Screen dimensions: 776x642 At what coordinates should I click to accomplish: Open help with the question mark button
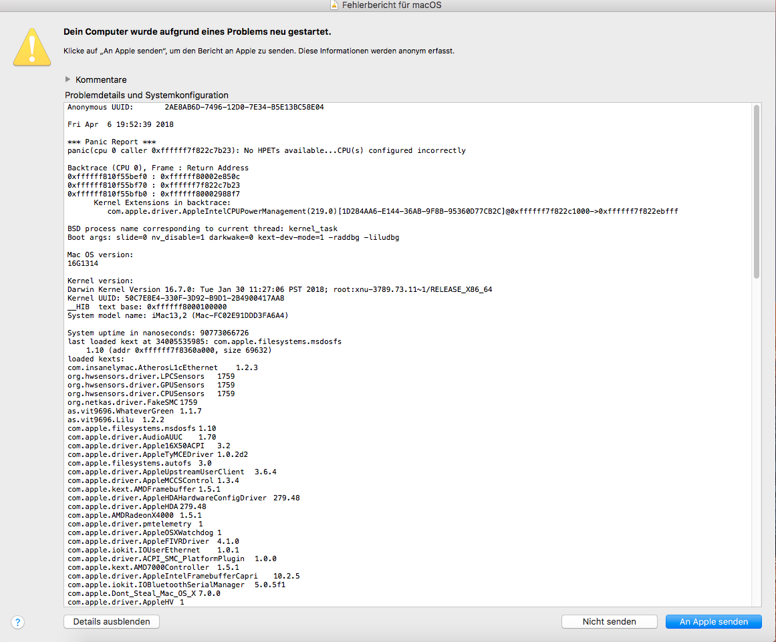(18, 622)
